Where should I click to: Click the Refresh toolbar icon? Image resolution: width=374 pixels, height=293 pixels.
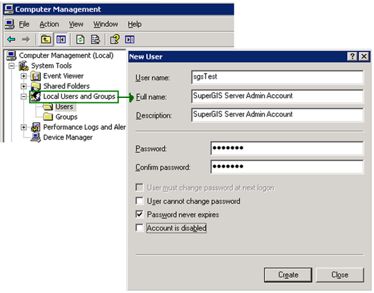click(x=80, y=39)
